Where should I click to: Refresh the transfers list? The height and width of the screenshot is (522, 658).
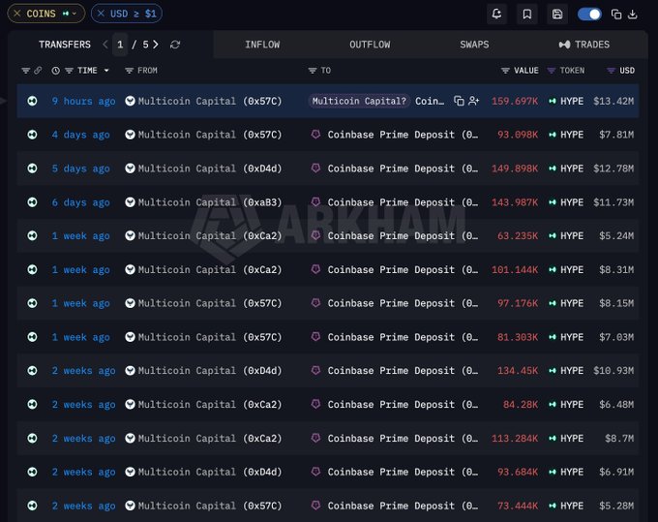[175, 45]
